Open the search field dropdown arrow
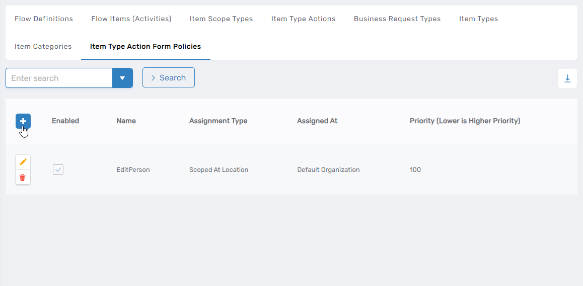The height and width of the screenshot is (286, 583). [x=122, y=78]
